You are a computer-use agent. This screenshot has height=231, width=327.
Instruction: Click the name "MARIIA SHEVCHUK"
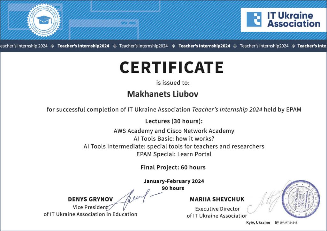click(x=217, y=199)
